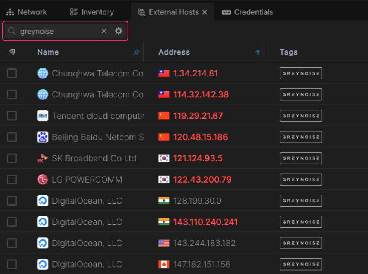
Task: Click DigitalOcean logo for 143.244.183.182
Action: pos(43,243)
